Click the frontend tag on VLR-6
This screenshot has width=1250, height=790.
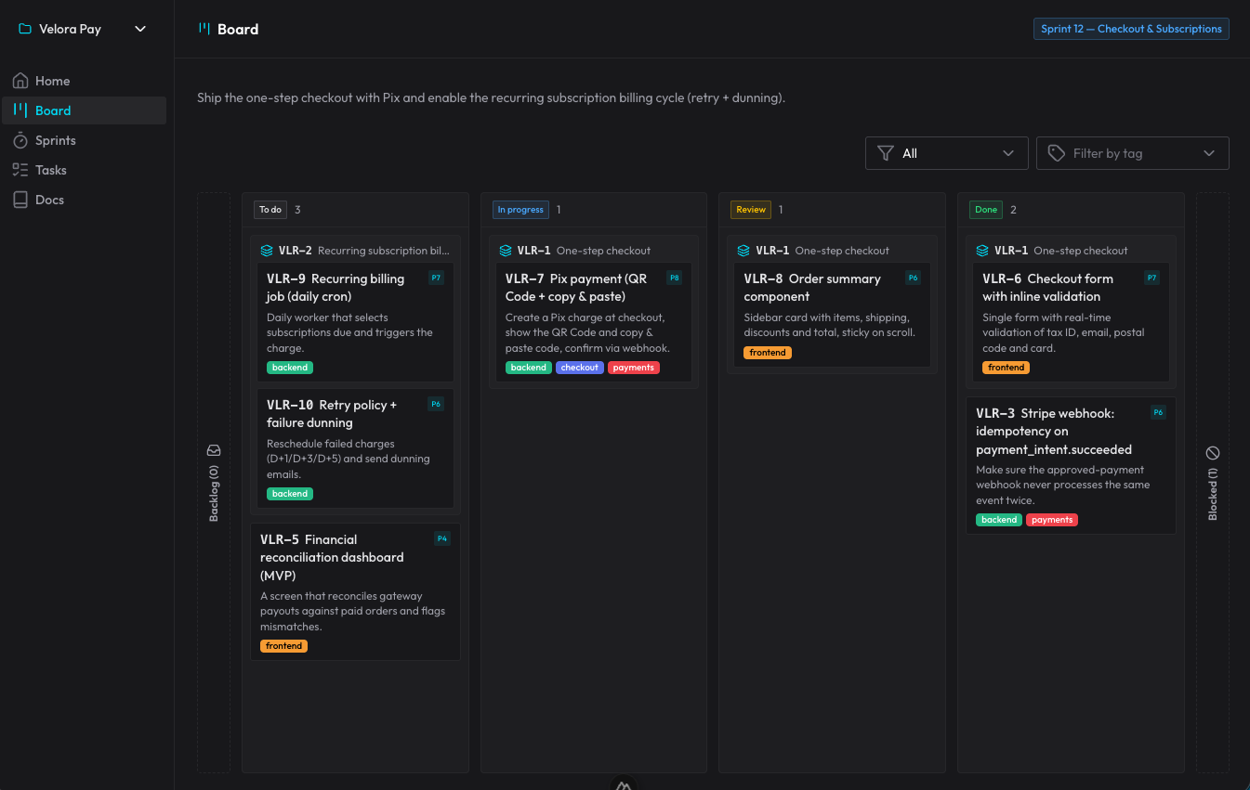1007,368
